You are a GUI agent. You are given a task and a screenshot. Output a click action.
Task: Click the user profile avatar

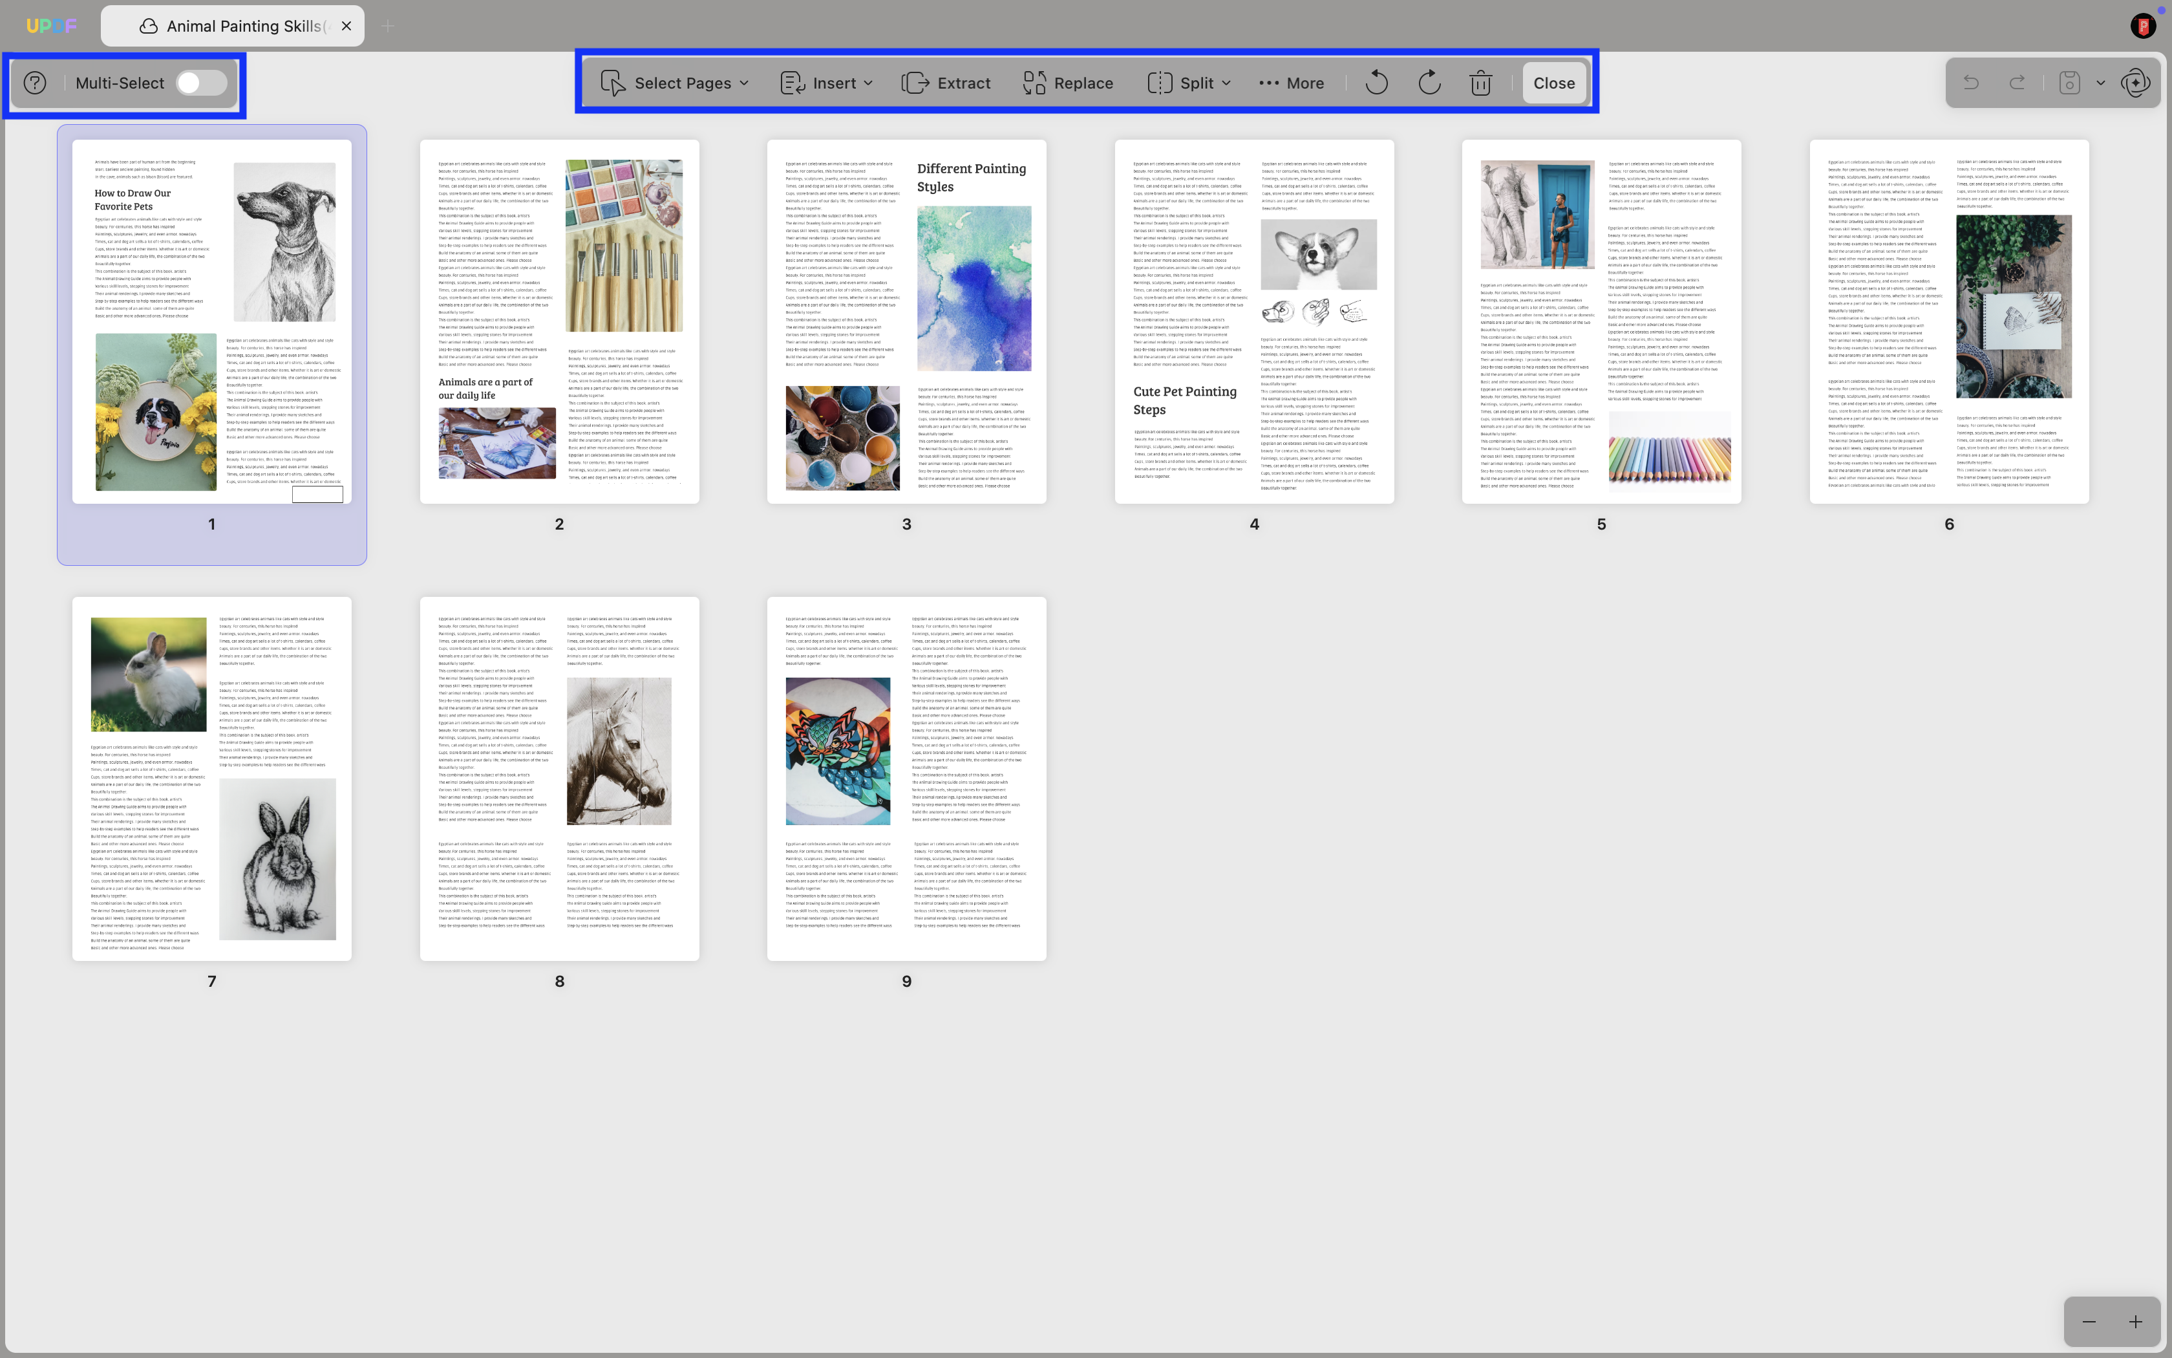(2144, 26)
